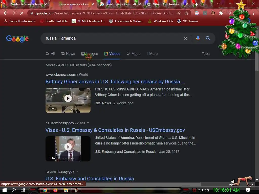
Task: Stop page loading with the X button
Action: tap(22, 13)
